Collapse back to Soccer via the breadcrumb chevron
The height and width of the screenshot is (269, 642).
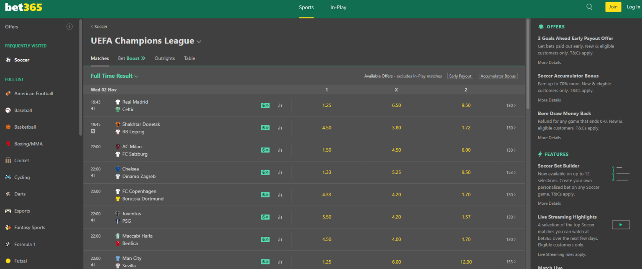(x=92, y=26)
